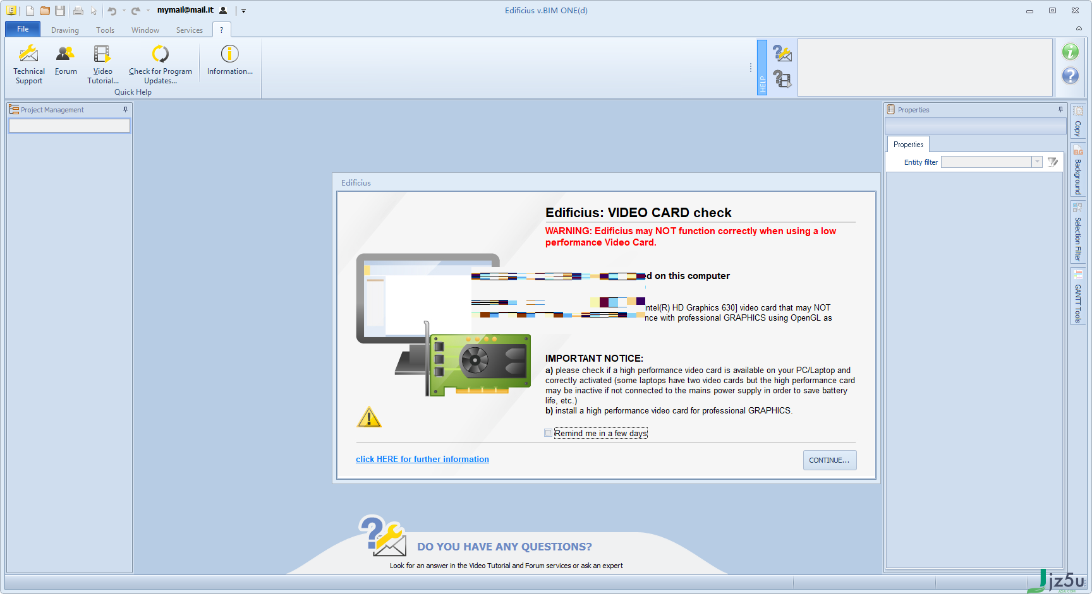
Task: Click the Edificius: VIDEO CARD check heading
Action: (x=638, y=213)
